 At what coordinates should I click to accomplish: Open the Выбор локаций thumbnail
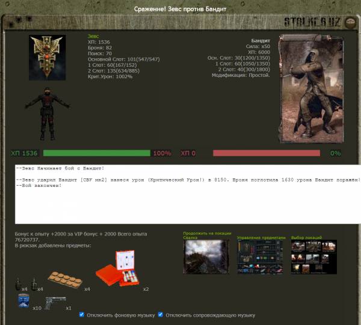pyautogui.click(x=313, y=257)
